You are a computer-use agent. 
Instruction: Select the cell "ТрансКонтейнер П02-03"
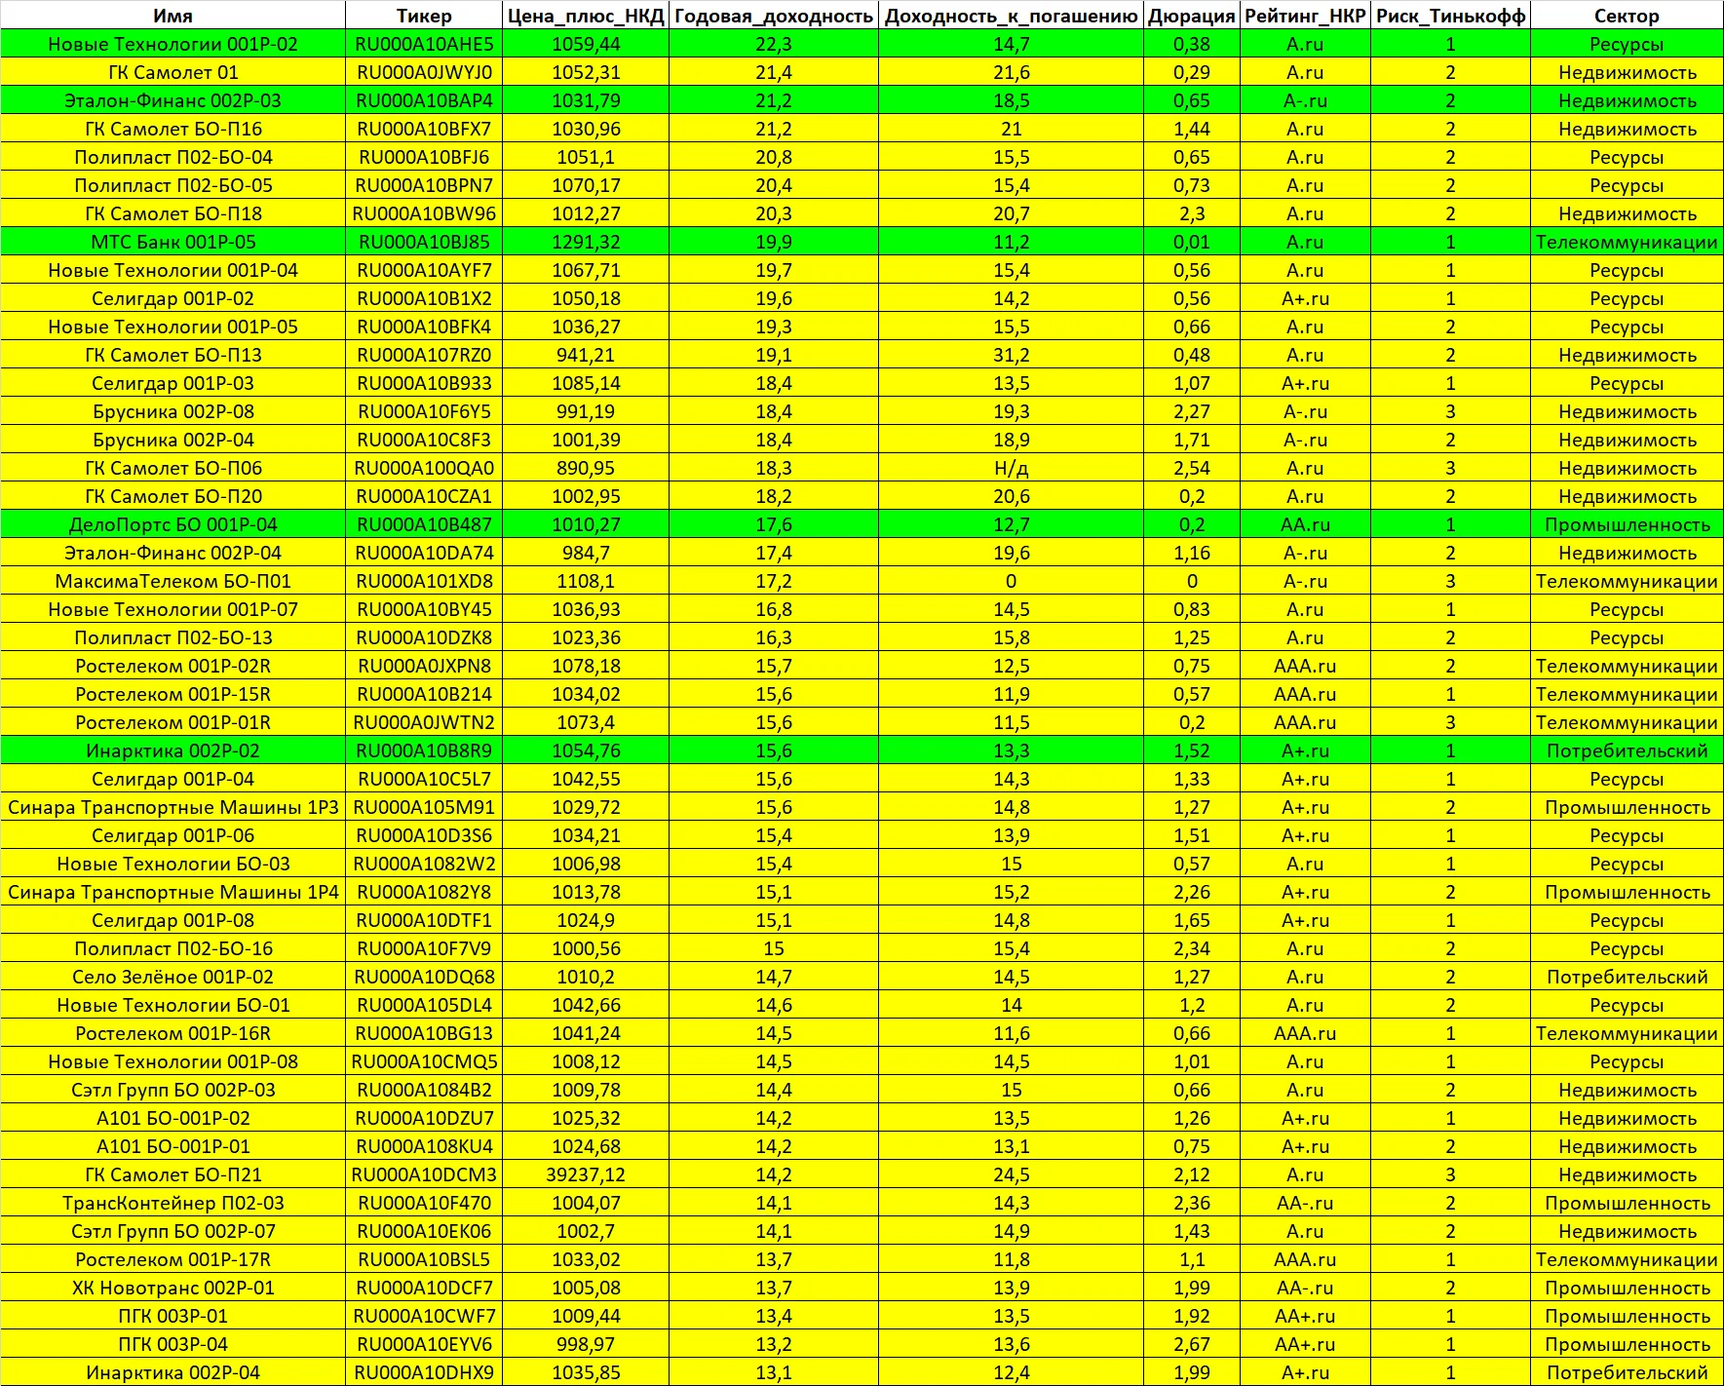tap(172, 1203)
